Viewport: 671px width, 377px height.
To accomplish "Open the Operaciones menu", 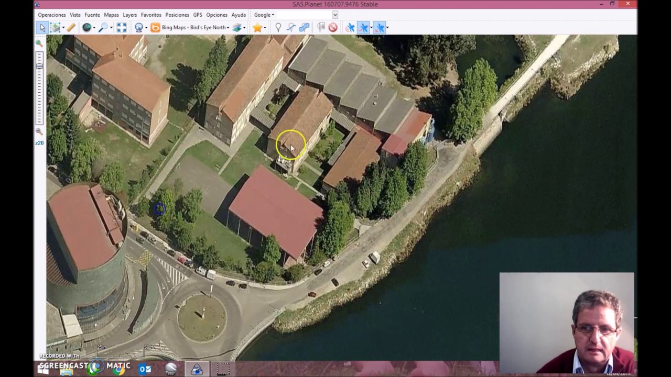I will tap(52, 15).
